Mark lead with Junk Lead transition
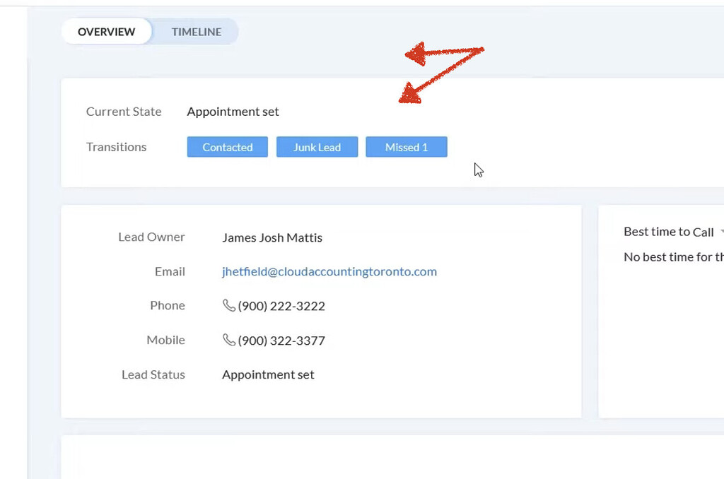 (317, 147)
